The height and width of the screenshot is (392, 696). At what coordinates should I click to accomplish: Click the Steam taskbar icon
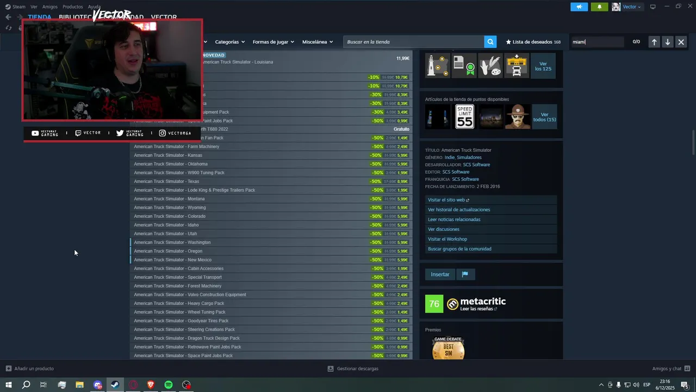point(115,385)
